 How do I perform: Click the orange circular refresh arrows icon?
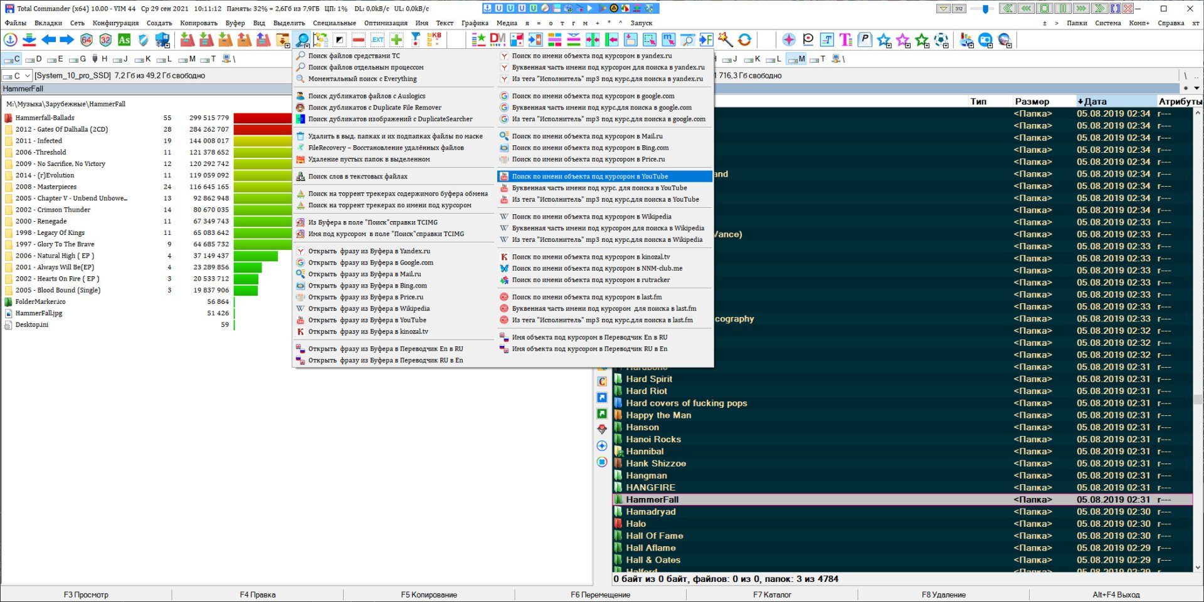pos(744,40)
